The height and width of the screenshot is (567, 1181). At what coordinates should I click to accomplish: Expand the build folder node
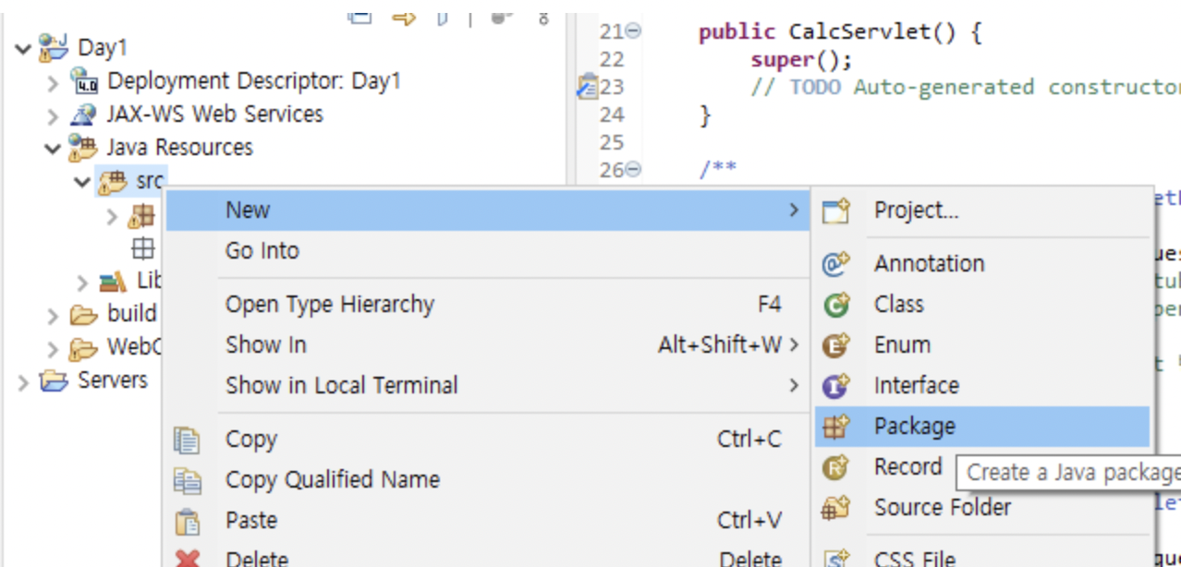pyautogui.click(x=53, y=316)
